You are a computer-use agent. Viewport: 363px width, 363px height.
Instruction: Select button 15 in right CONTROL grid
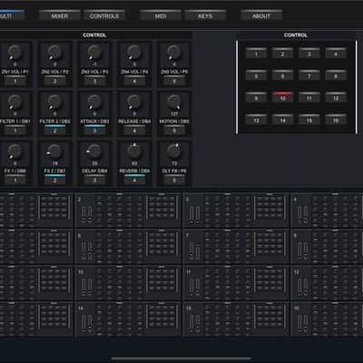(309, 120)
